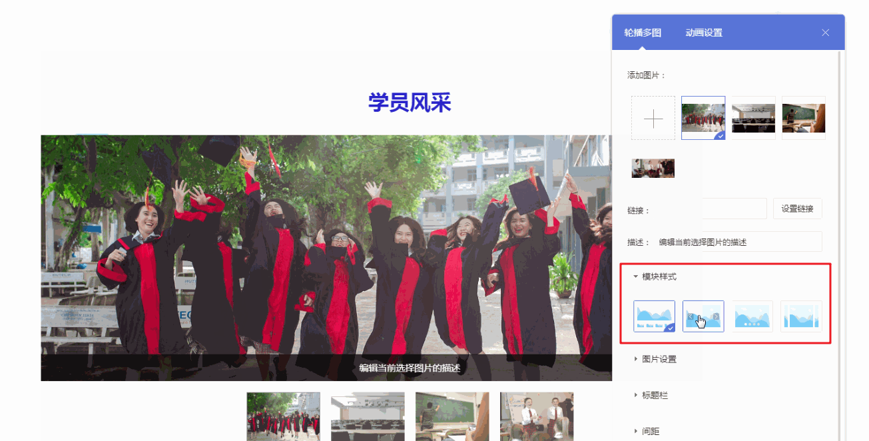Select the blackboard teacher image in panel
Image resolution: width=869 pixels, height=441 pixels.
click(803, 118)
